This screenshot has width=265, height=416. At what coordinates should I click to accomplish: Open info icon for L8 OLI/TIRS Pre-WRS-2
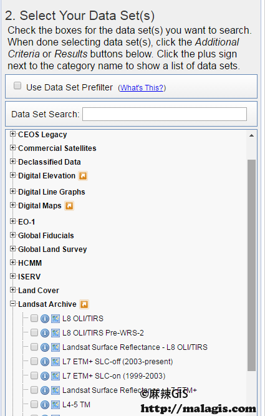tap(45, 332)
